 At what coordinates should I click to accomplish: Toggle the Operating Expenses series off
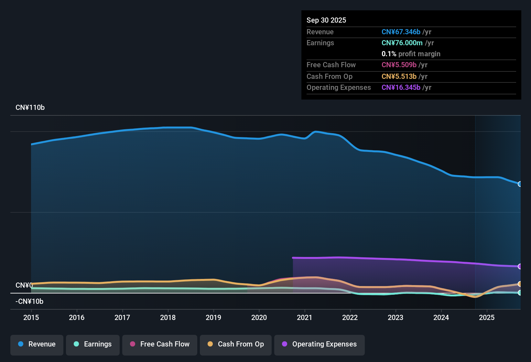[x=319, y=344]
